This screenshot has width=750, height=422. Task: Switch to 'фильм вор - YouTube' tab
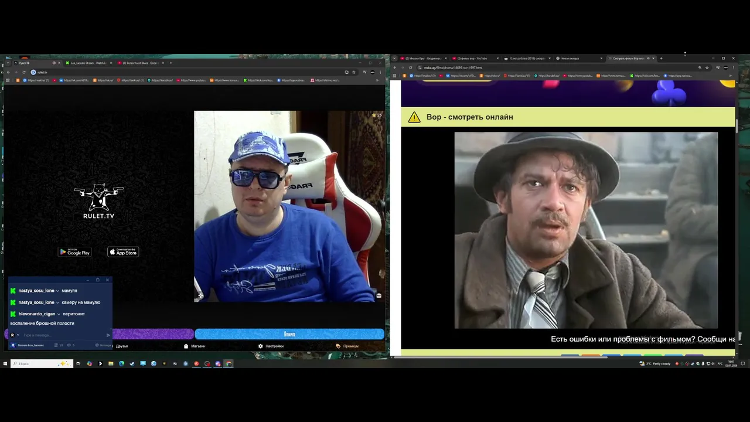[x=475, y=59]
